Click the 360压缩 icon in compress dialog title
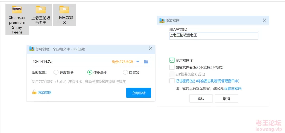 coord(32,49)
